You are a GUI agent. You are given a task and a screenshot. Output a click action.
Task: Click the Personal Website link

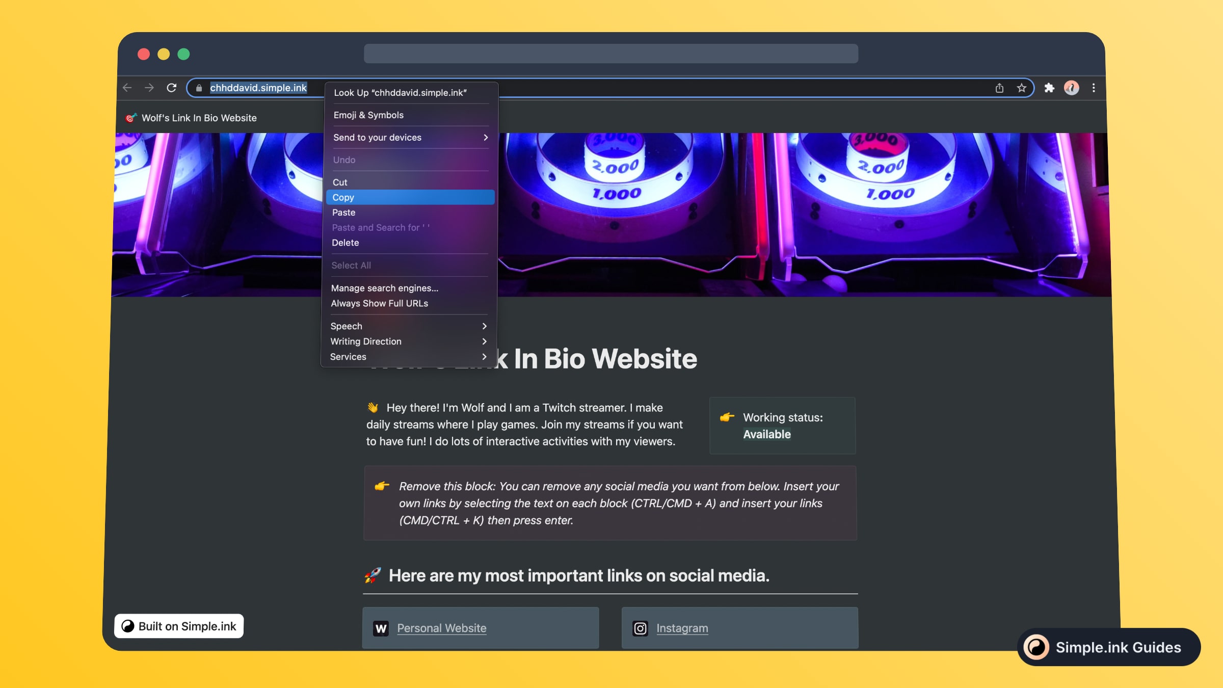click(x=442, y=627)
